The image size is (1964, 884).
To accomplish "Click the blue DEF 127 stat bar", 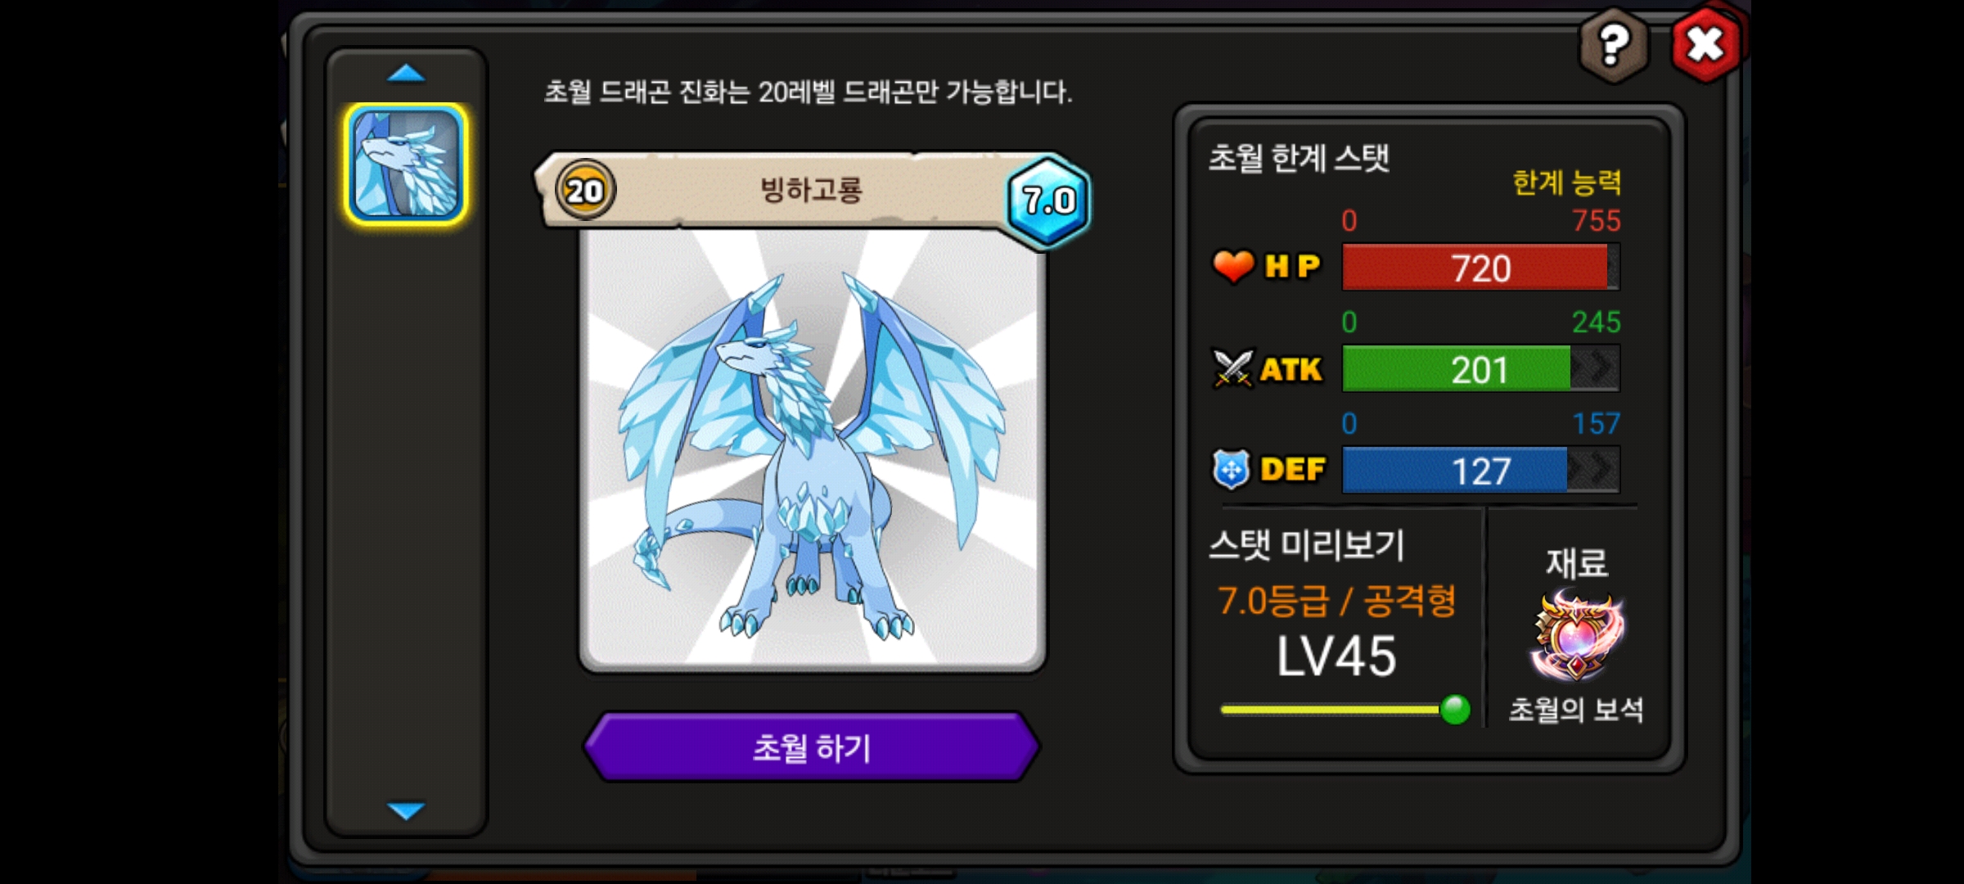I will [x=1481, y=470].
